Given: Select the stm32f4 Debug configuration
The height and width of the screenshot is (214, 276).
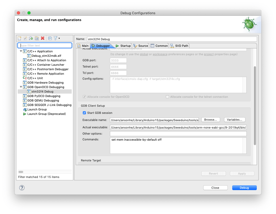Looking at the screenshot, I should point(40,92).
